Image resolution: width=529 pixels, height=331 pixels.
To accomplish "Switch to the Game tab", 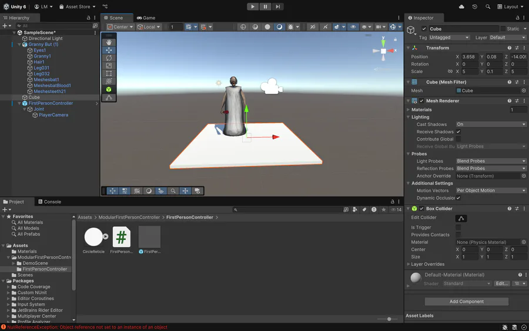I will coord(146,18).
